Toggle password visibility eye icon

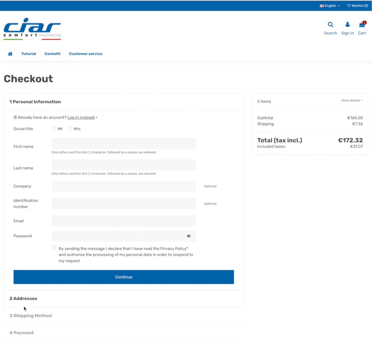(x=189, y=236)
